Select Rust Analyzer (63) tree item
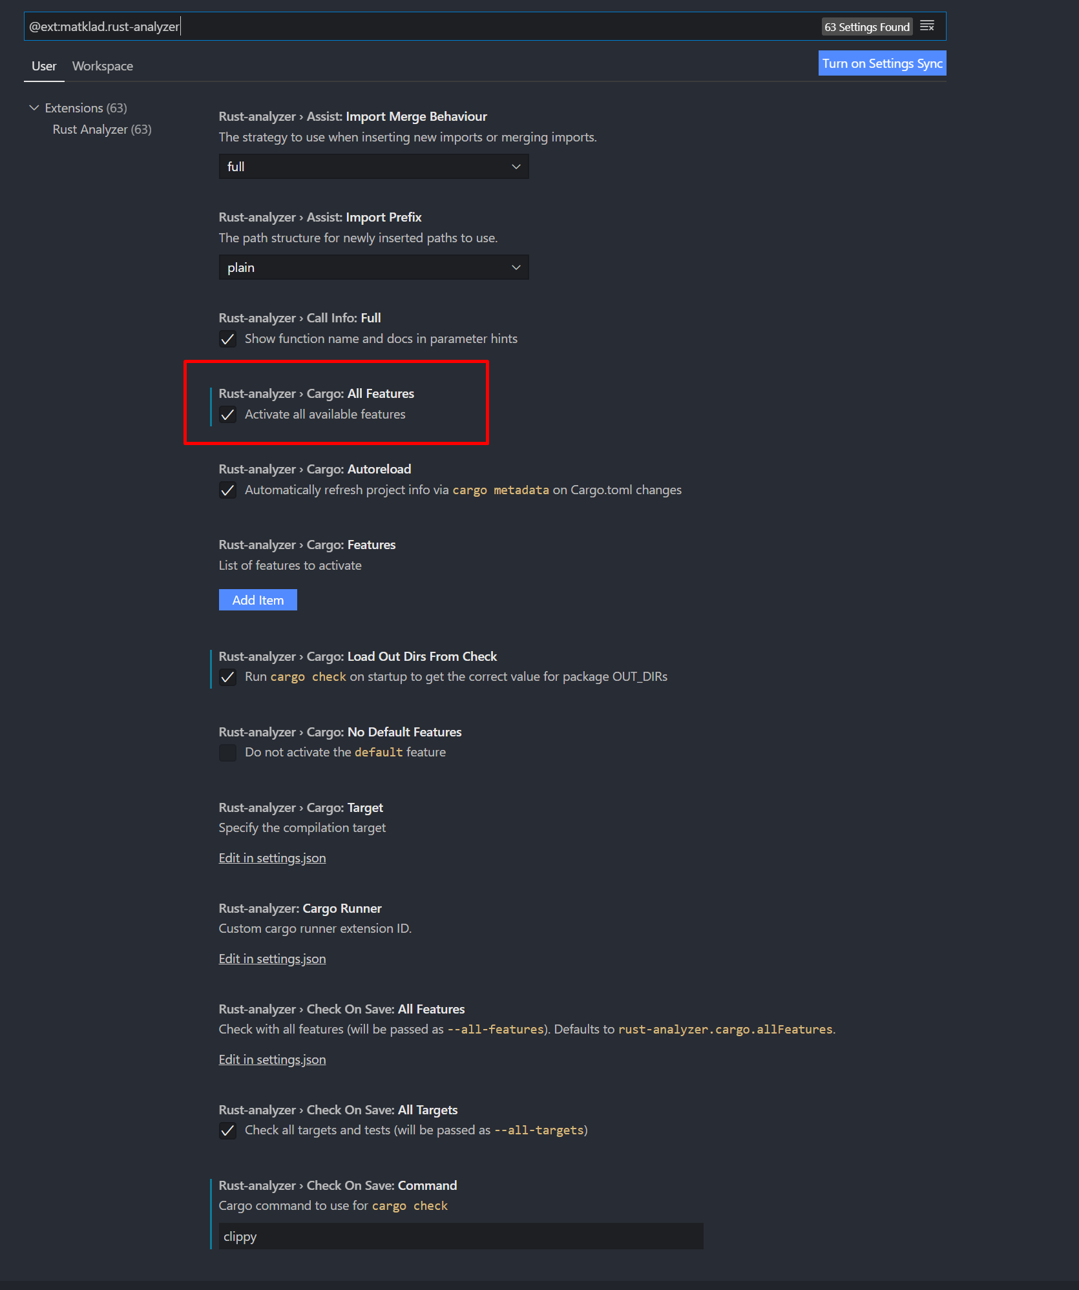The height and width of the screenshot is (1290, 1079). [102, 129]
